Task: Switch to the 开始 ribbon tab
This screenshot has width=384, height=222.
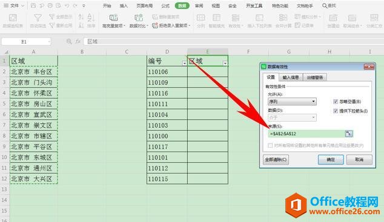Action: (107, 5)
